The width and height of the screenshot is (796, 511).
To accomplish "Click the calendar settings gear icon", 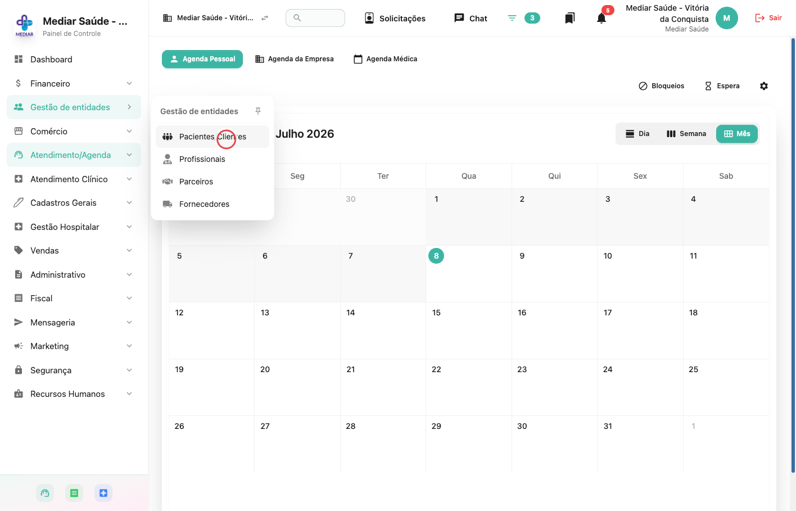I will tap(764, 86).
